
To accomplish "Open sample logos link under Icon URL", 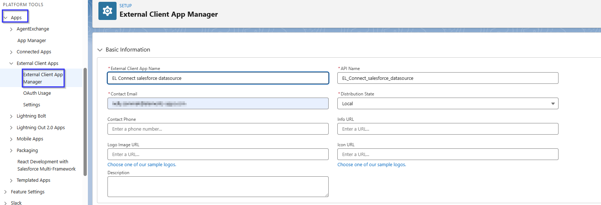I will click(371, 165).
